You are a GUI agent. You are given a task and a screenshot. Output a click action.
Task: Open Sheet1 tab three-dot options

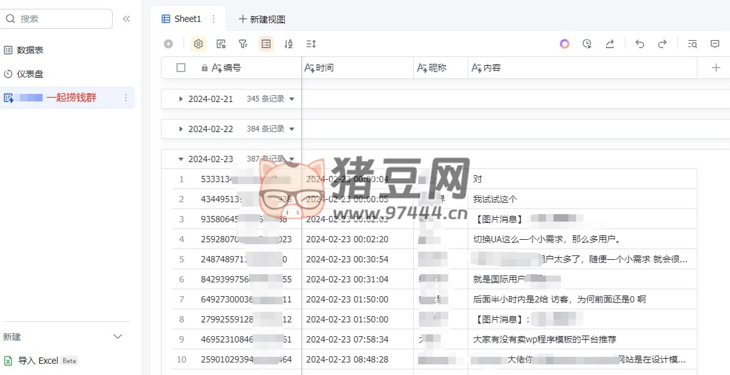[213, 19]
